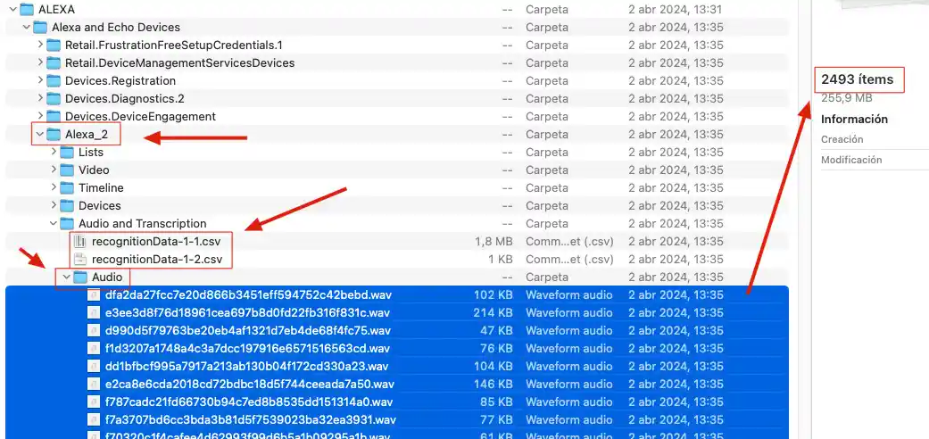Image resolution: width=929 pixels, height=439 pixels.
Task: Click the dfa2da27fcc7...wav file icon
Action: 94,294
